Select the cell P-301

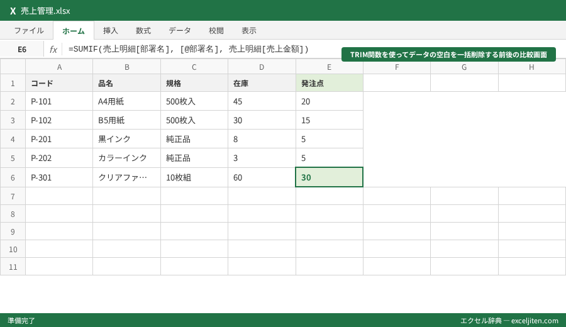tap(59, 177)
